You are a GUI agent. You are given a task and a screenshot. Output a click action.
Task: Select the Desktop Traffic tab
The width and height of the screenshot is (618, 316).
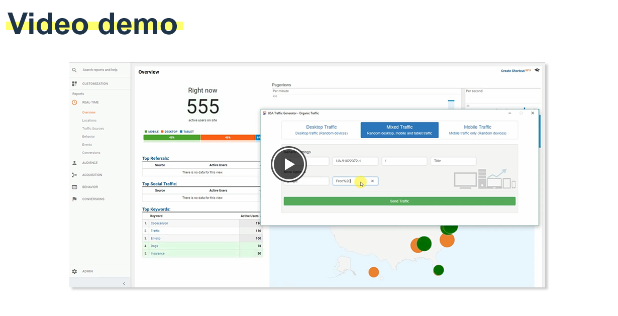point(321,130)
